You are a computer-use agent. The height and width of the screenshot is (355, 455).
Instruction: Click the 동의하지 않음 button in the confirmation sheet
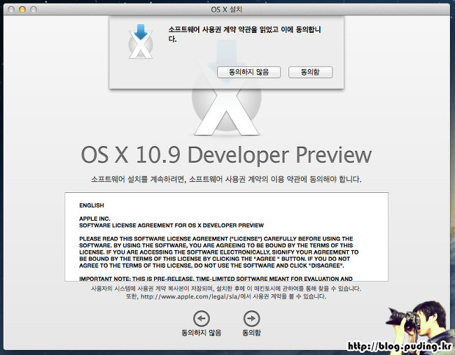(x=248, y=72)
